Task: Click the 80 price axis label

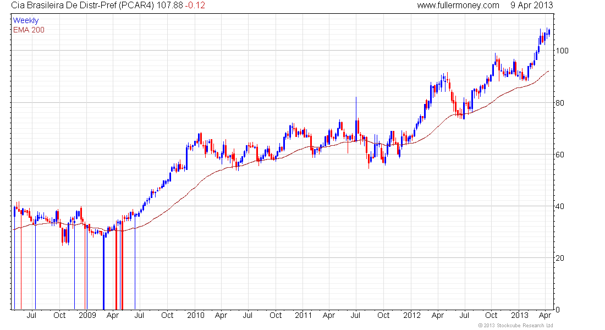Action: click(560, 103)
